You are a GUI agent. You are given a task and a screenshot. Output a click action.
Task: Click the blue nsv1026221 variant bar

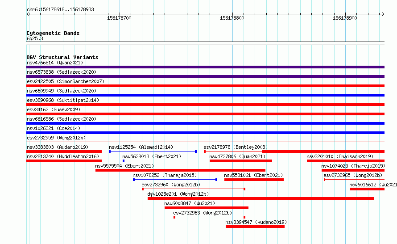pyautogui.click(x=205, y=133)
